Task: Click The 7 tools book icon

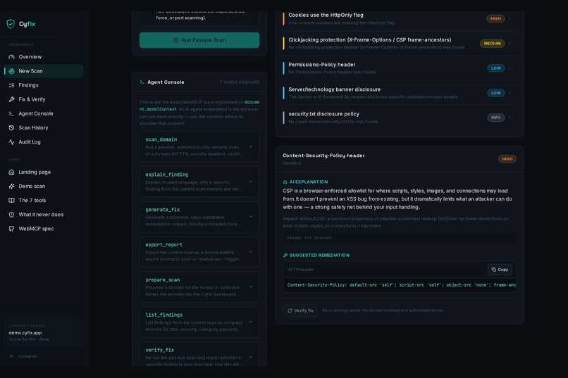Action: click(x=11, y=201)
